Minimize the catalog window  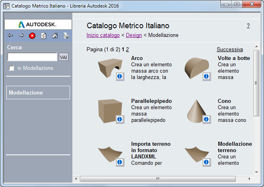pos(226,4)
